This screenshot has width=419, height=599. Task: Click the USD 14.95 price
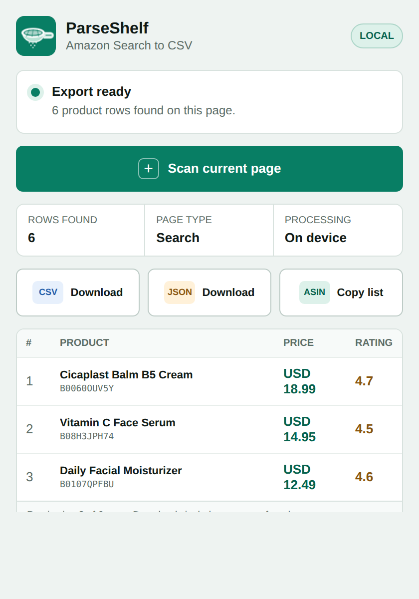(x=299, y=429)
